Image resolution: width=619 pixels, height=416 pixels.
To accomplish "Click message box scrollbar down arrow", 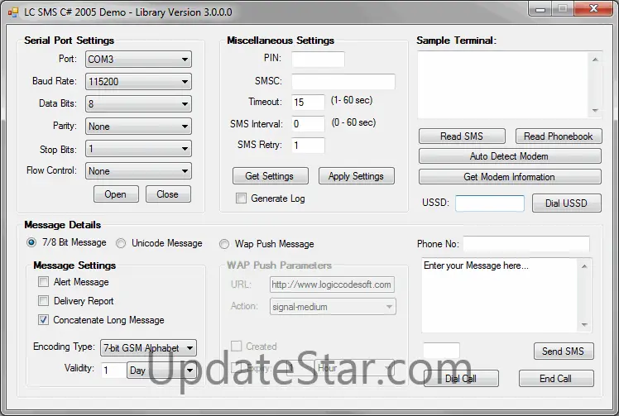I will click(x=584, y=325).
